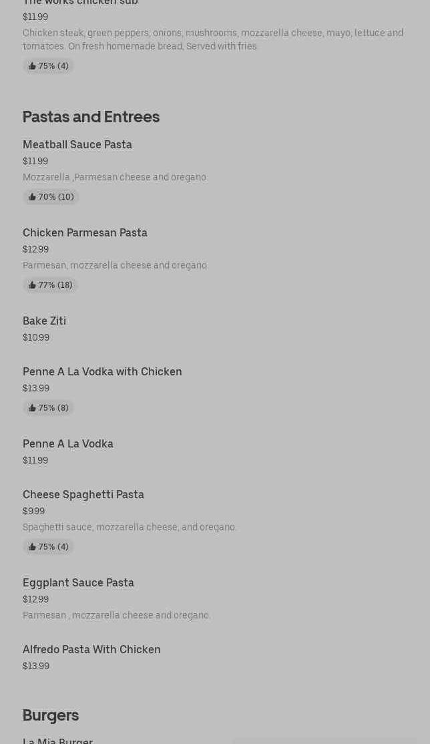Click thumbs-up rating for Penne A La Vodka with Chicken

pyautogui.click(x=48, y=408)
